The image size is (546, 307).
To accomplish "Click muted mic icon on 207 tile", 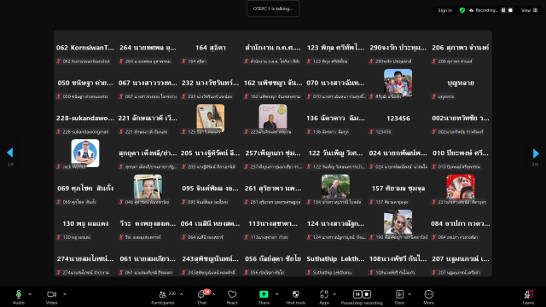I will click(434, 273).
